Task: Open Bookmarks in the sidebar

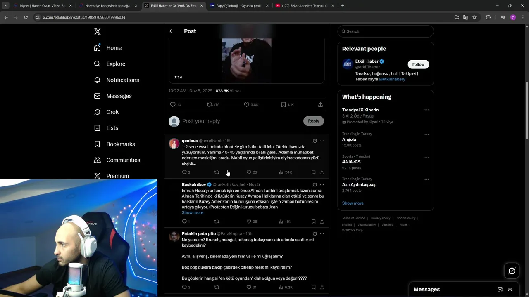Action: pos(114,144)
